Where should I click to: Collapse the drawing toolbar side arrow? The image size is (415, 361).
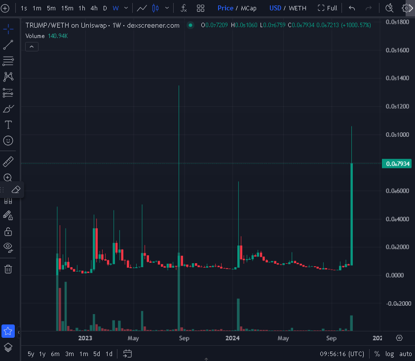tap(19, 332)
